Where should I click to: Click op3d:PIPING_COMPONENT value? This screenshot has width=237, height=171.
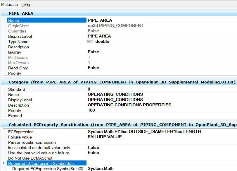tap(116, 25)
